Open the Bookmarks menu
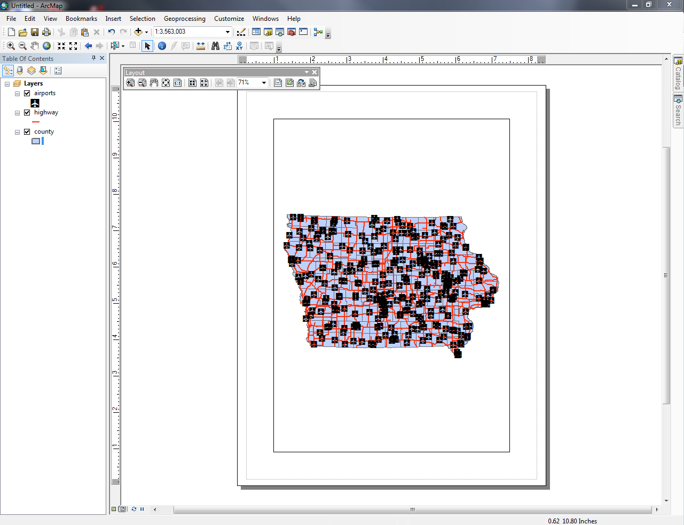 pyautogui.click(x=81, y=19)
